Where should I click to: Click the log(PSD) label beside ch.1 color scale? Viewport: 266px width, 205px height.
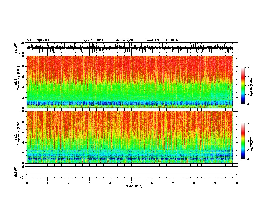(x=252, y=87)
